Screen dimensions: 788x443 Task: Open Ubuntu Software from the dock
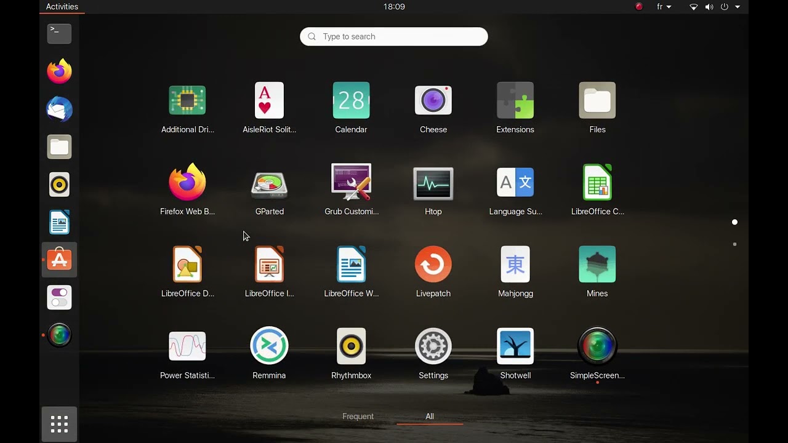pos(60,260)
